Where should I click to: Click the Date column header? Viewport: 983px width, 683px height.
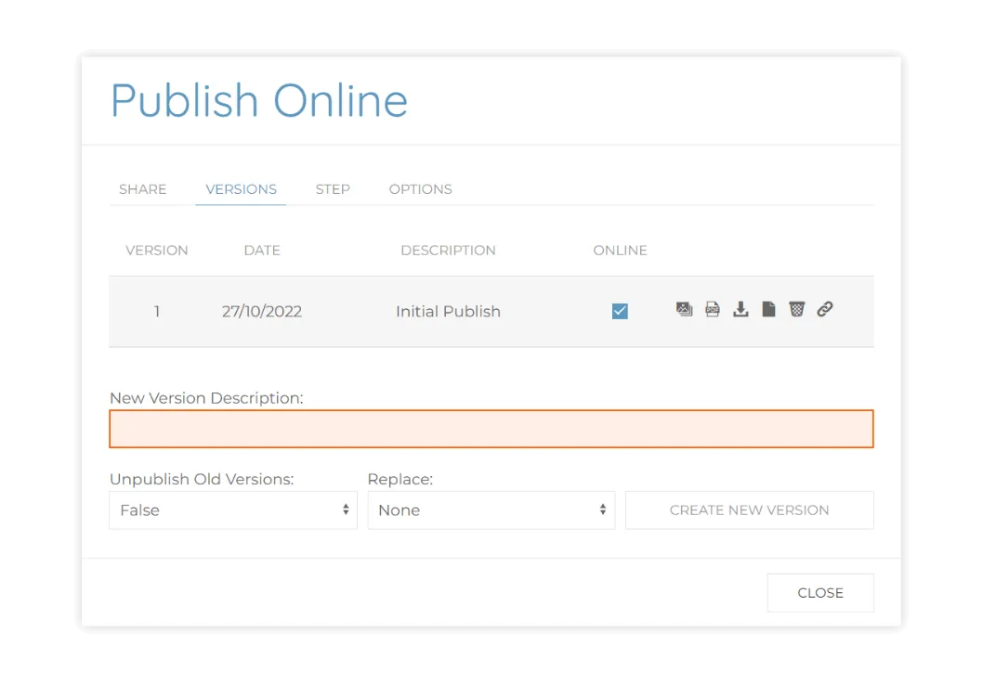coord(262,251)
